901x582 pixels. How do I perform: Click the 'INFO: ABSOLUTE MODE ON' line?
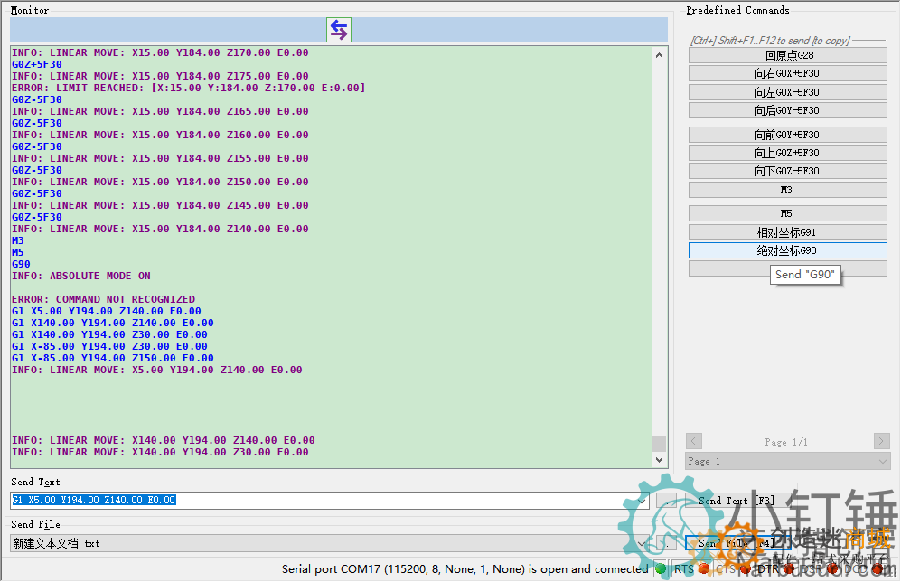[x=81, y=276]
